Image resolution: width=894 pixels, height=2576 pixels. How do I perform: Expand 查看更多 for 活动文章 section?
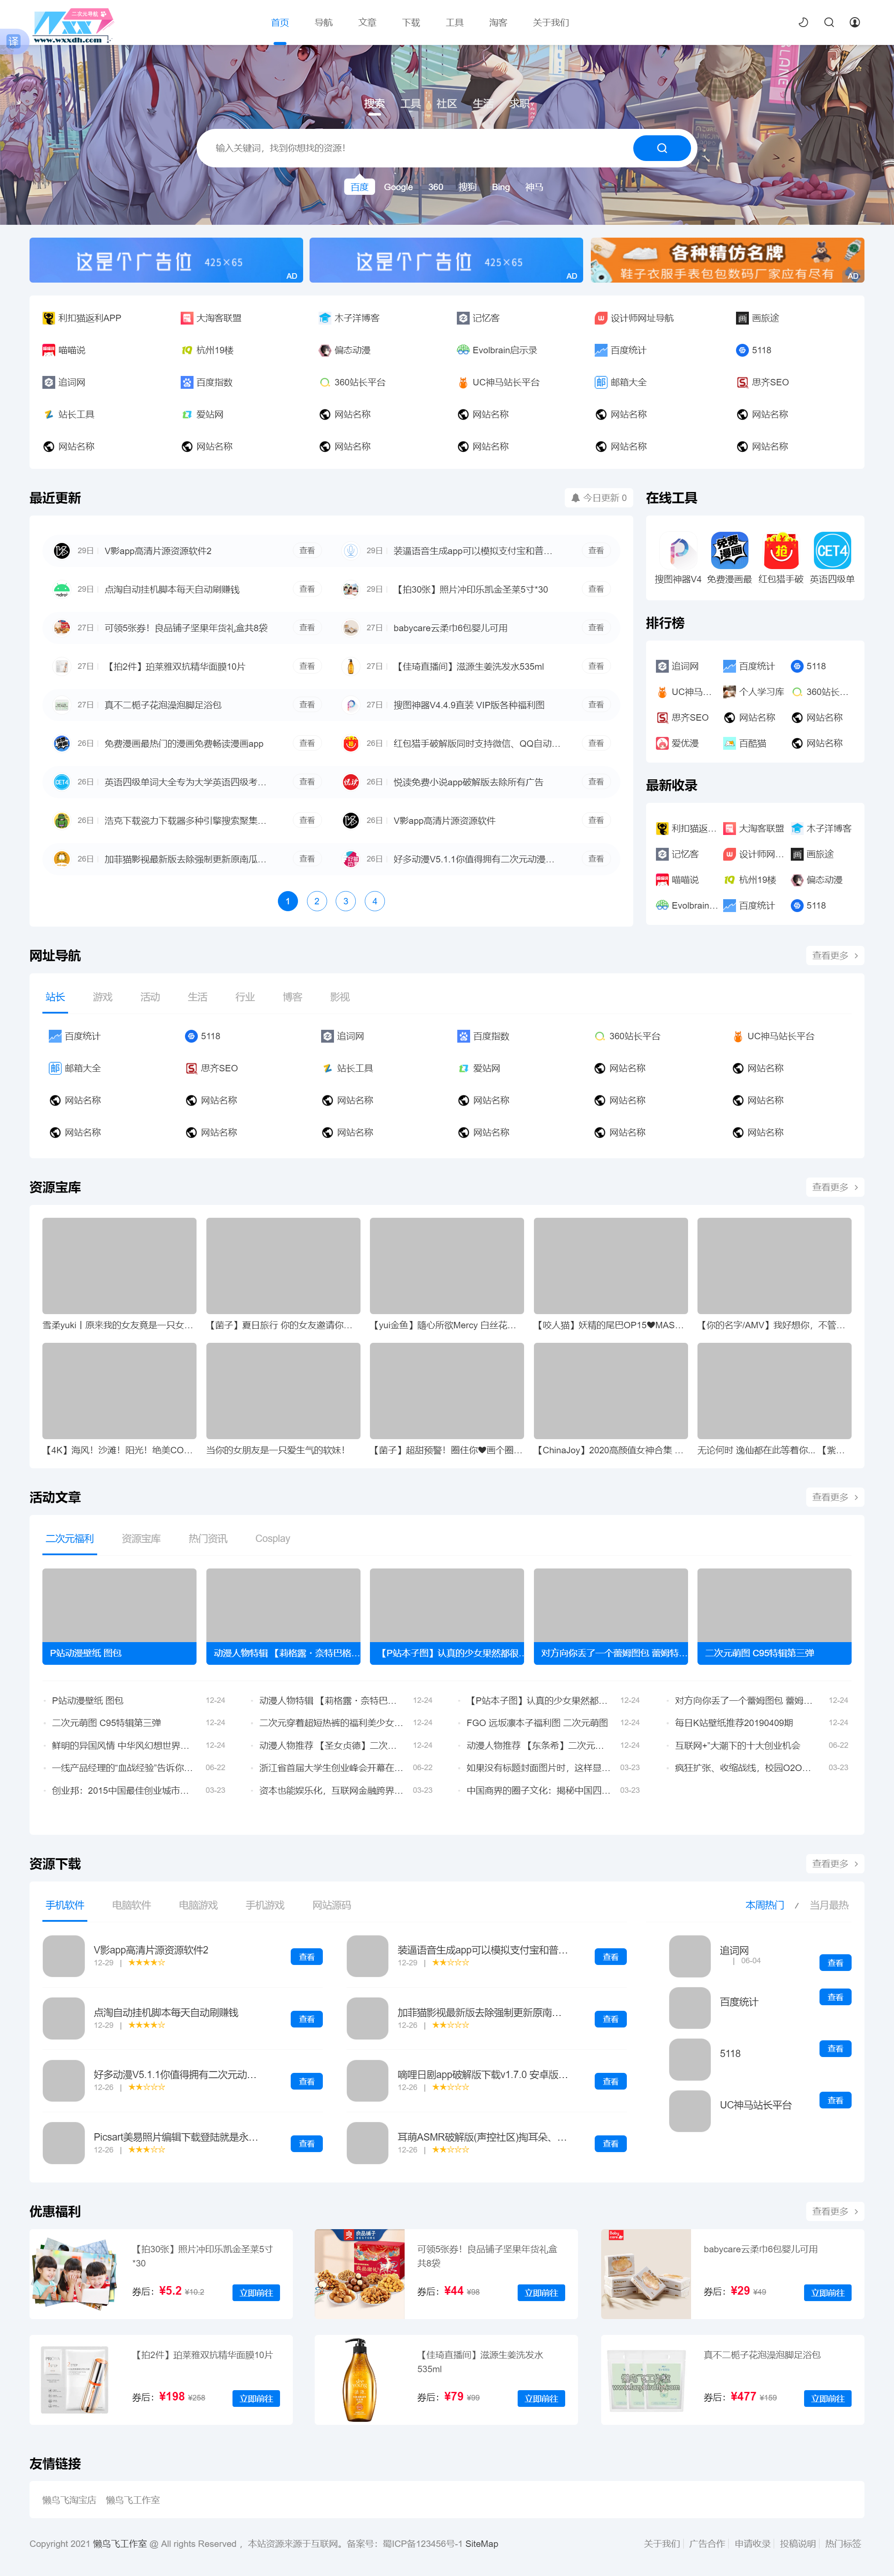(x=834, y=1497)
